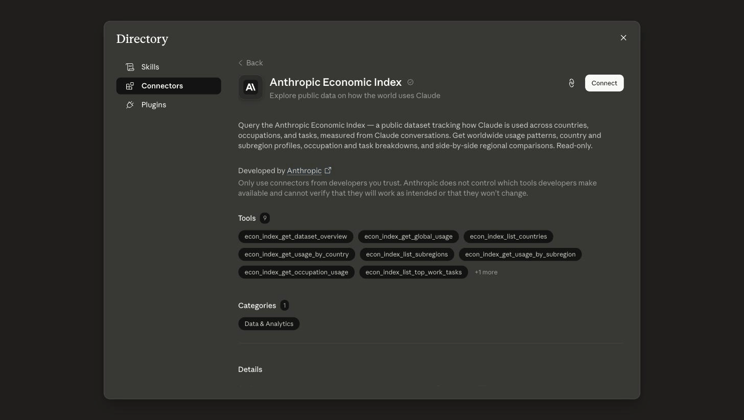Image resolution: width=744 pixels, height=420 pixels.
Task: Click the Directory dialog title
Action: point(143,39)
